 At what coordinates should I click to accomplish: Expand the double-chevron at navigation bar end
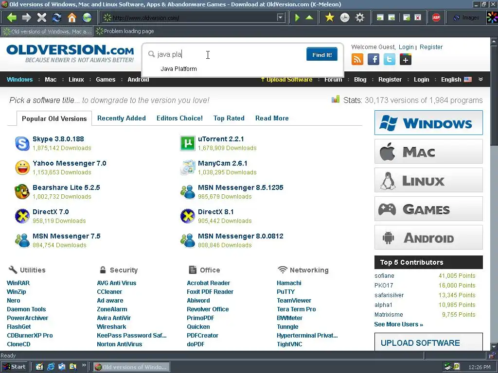pos(481,79)
